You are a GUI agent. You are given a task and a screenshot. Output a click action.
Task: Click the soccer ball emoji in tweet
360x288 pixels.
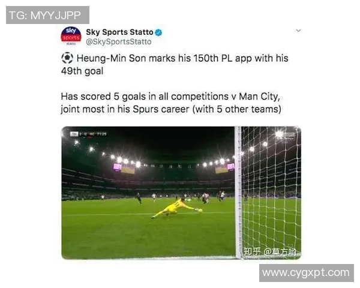pyautogui.click(x=67, y=58)
